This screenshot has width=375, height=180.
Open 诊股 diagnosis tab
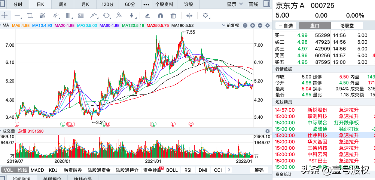coord(189,4)
